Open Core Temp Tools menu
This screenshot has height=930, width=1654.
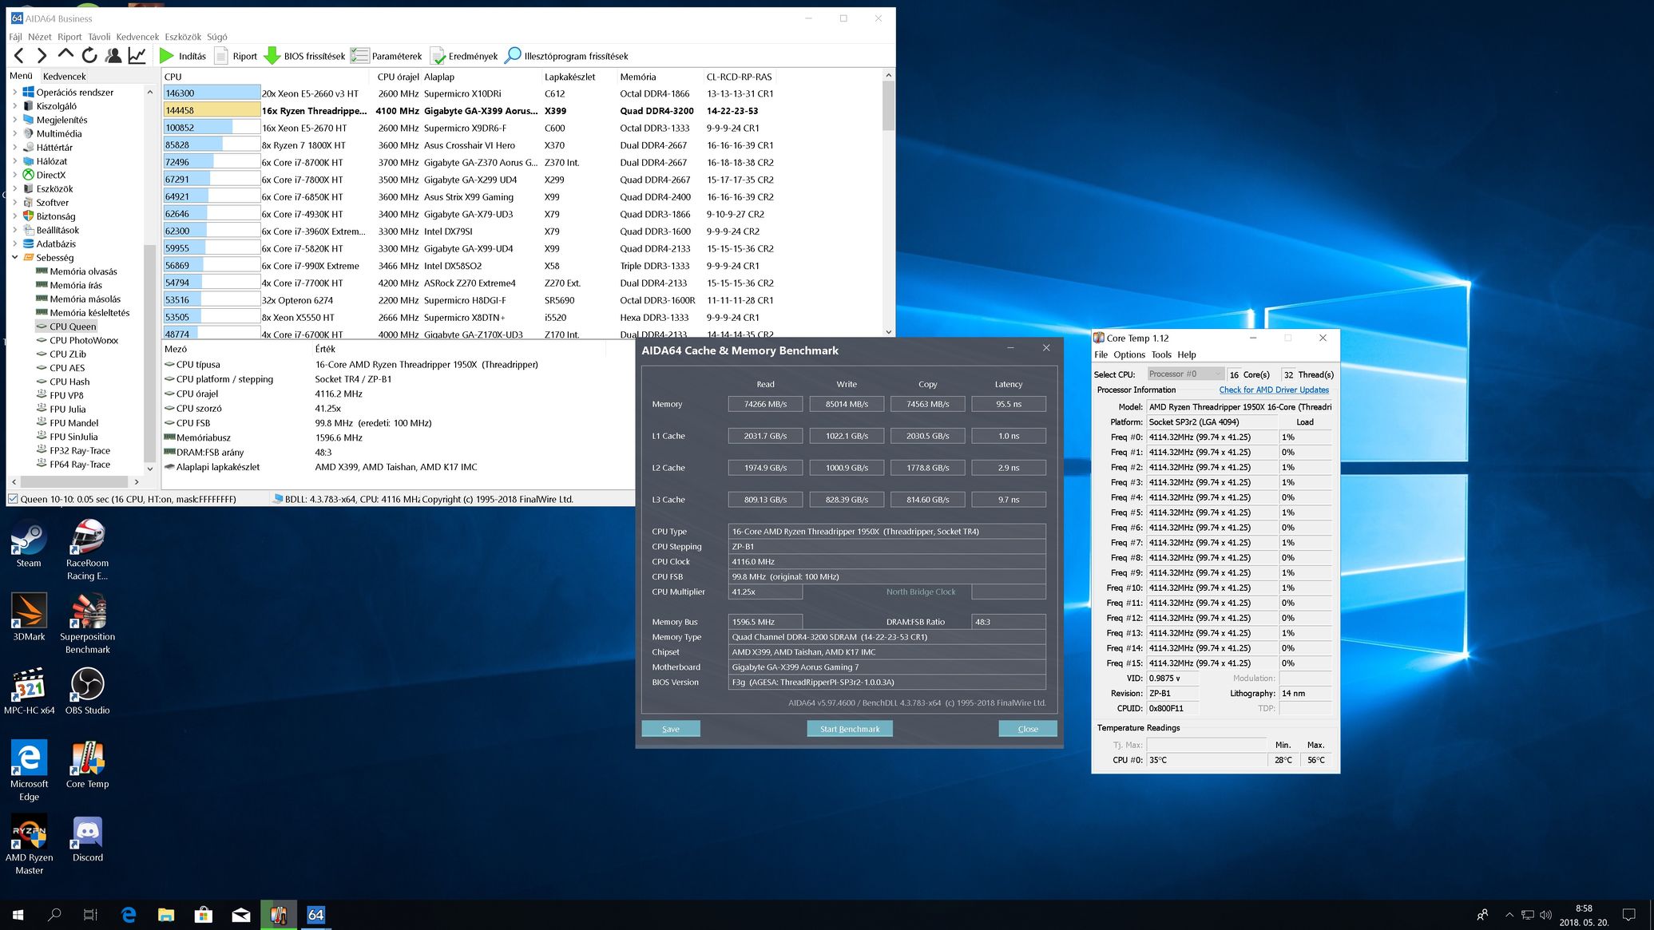(x=1161, y=354)
